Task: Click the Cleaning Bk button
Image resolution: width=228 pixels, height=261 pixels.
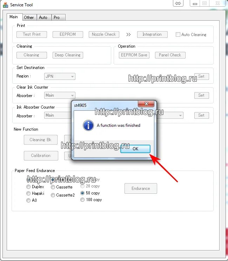Action: coord(41,140)
